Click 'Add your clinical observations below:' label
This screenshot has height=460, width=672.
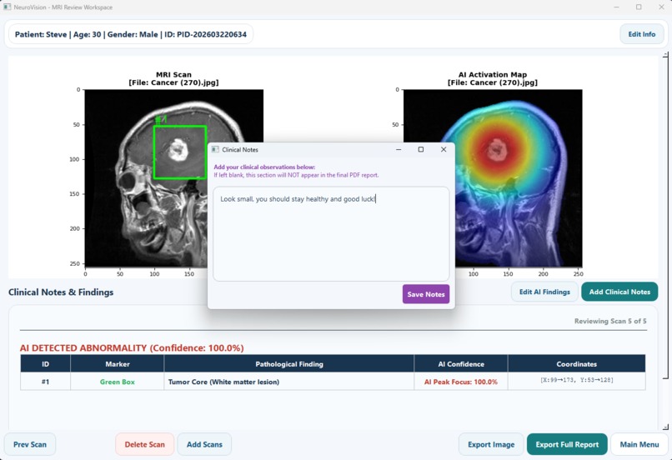(264, 167)
